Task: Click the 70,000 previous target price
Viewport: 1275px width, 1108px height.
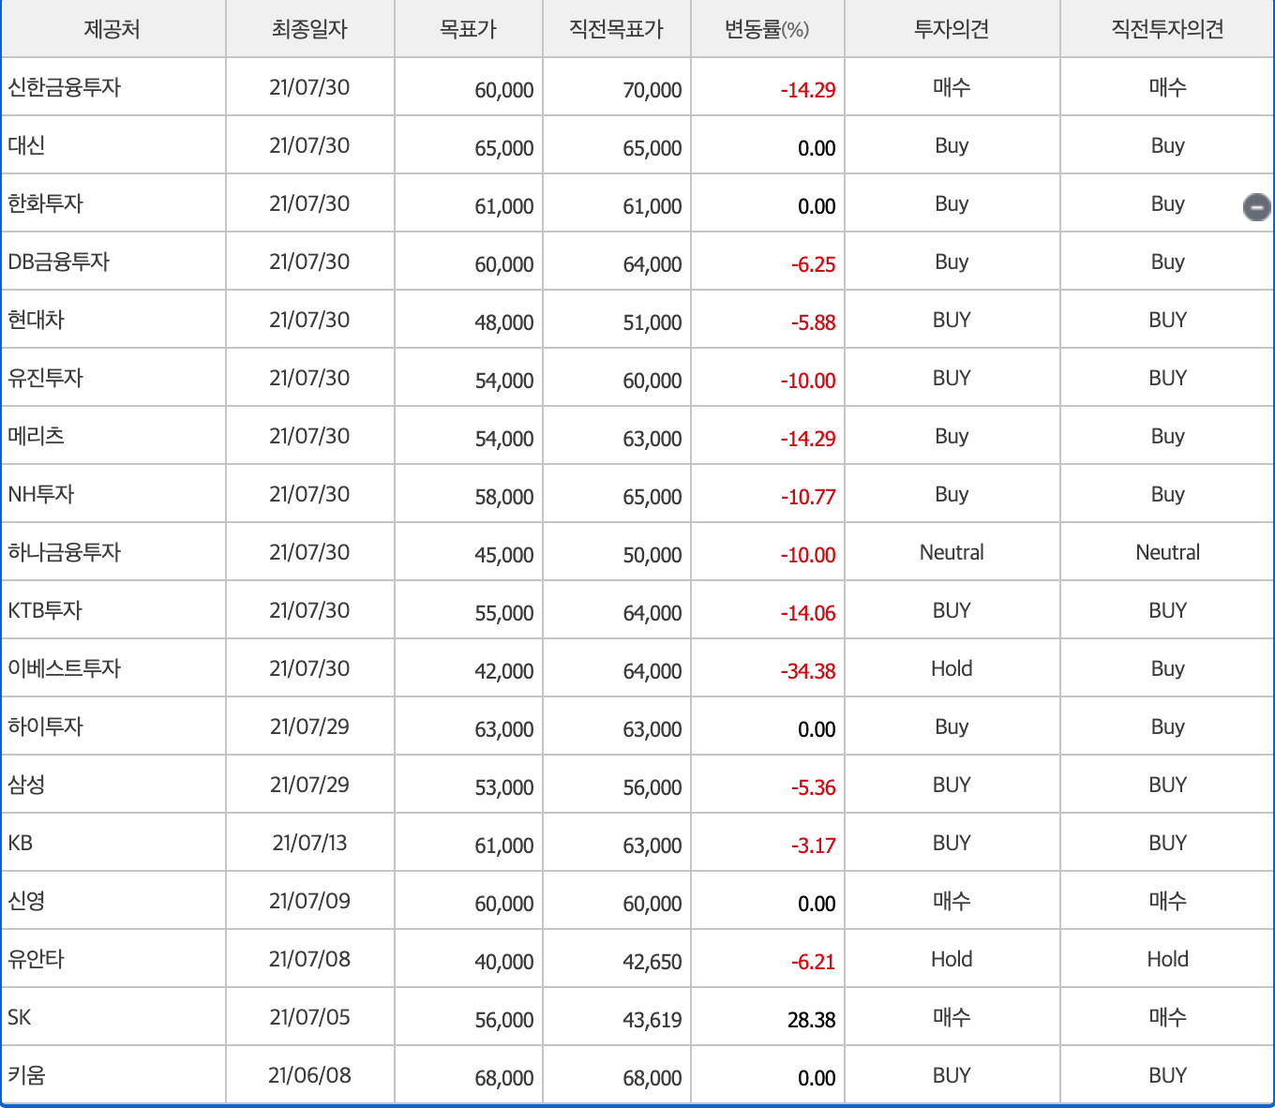Action: click(652, 90)
